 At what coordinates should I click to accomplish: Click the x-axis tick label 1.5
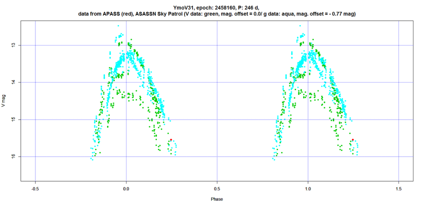point(399,189)
